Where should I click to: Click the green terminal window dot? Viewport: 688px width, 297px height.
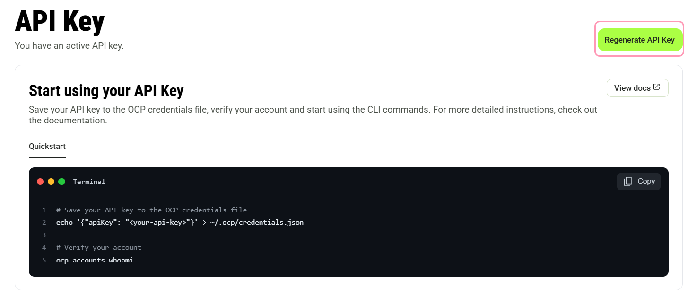61,182
